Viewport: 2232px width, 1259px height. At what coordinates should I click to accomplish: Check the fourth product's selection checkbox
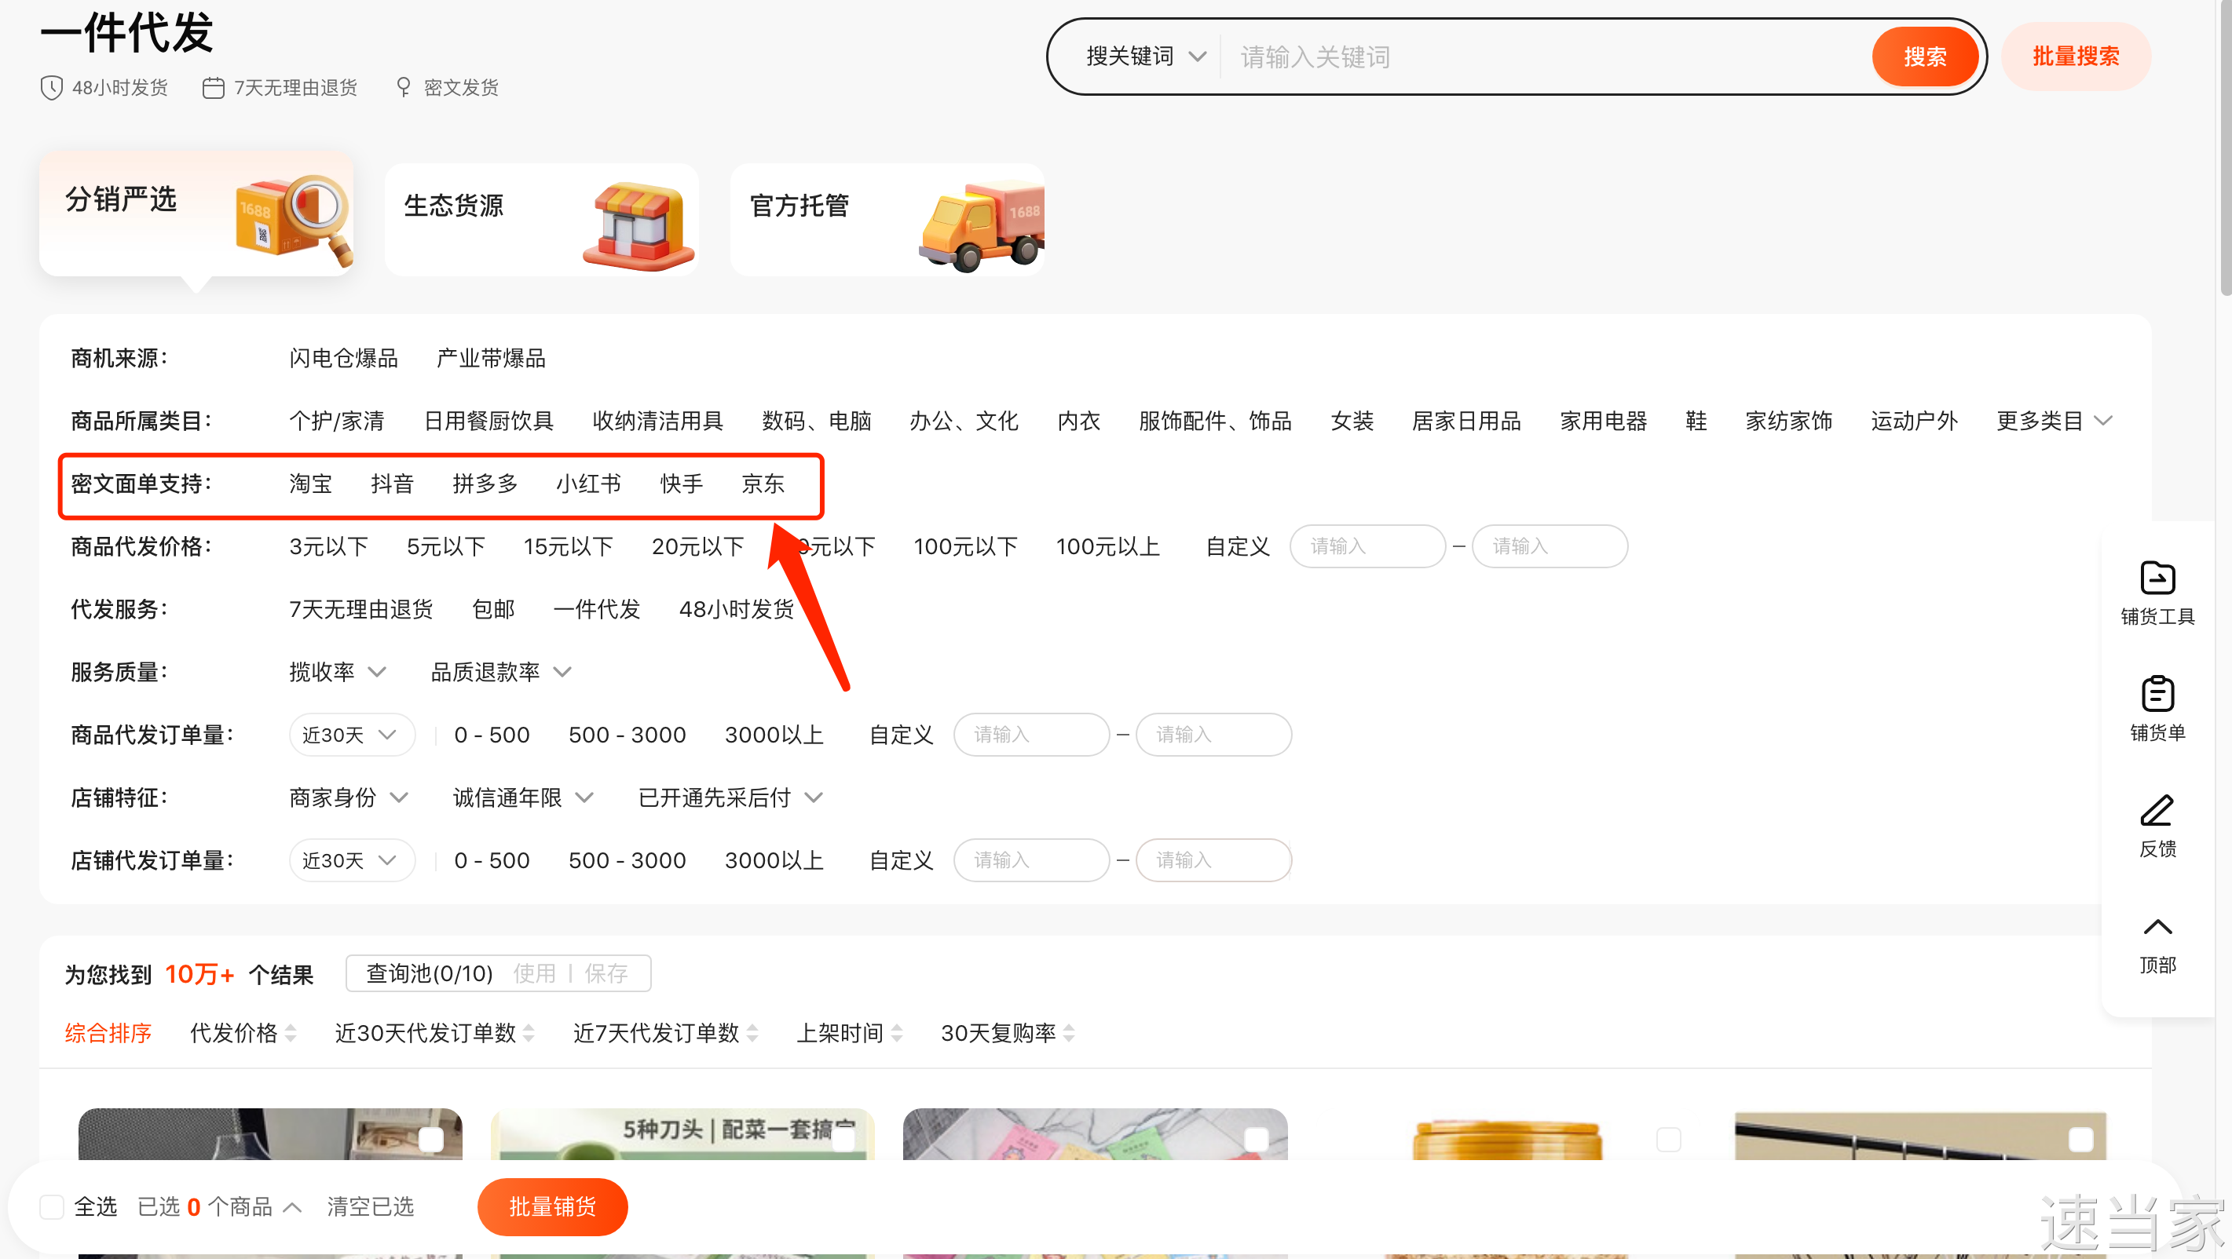[1668, 1139]
